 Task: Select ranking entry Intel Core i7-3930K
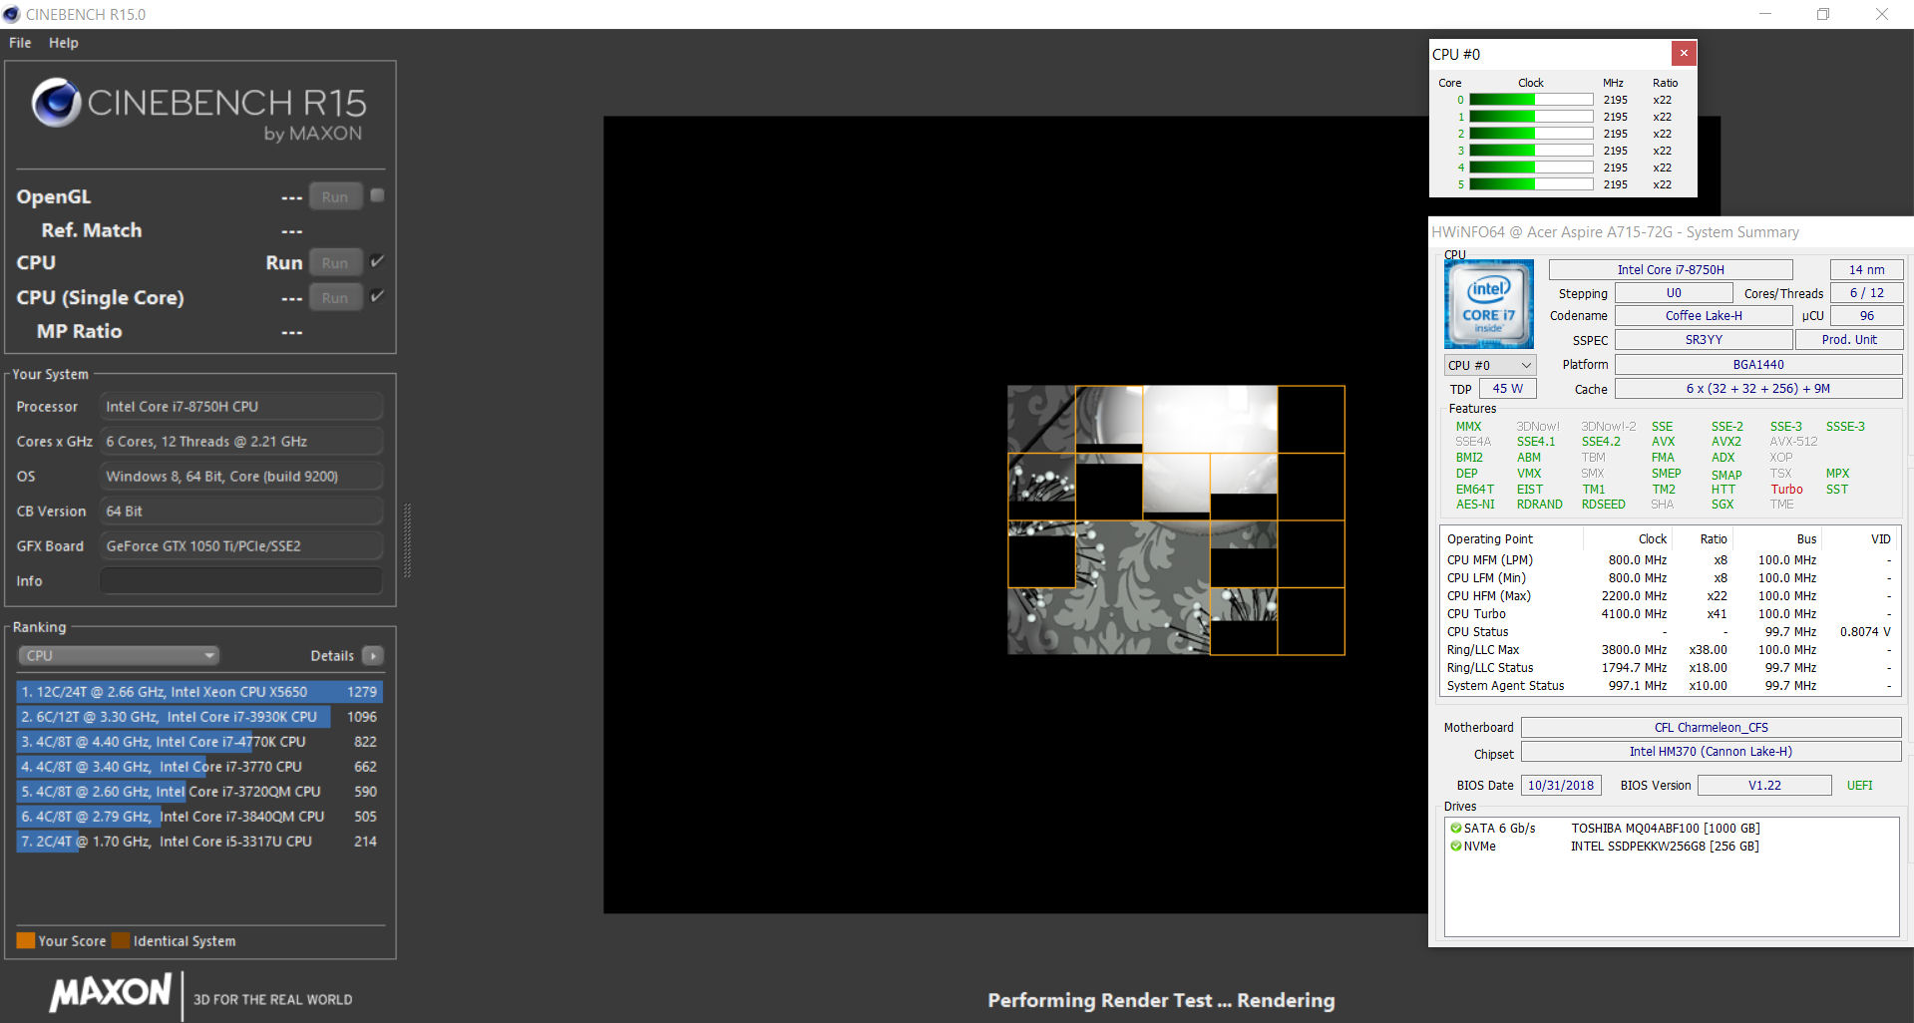tap(199, 716)
